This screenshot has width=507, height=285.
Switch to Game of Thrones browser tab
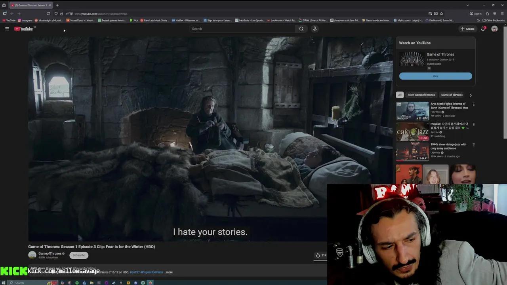[x=31, y=5]
